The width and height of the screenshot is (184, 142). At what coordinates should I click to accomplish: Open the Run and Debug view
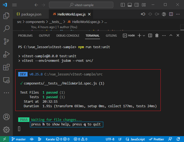[x=6, y=54]
